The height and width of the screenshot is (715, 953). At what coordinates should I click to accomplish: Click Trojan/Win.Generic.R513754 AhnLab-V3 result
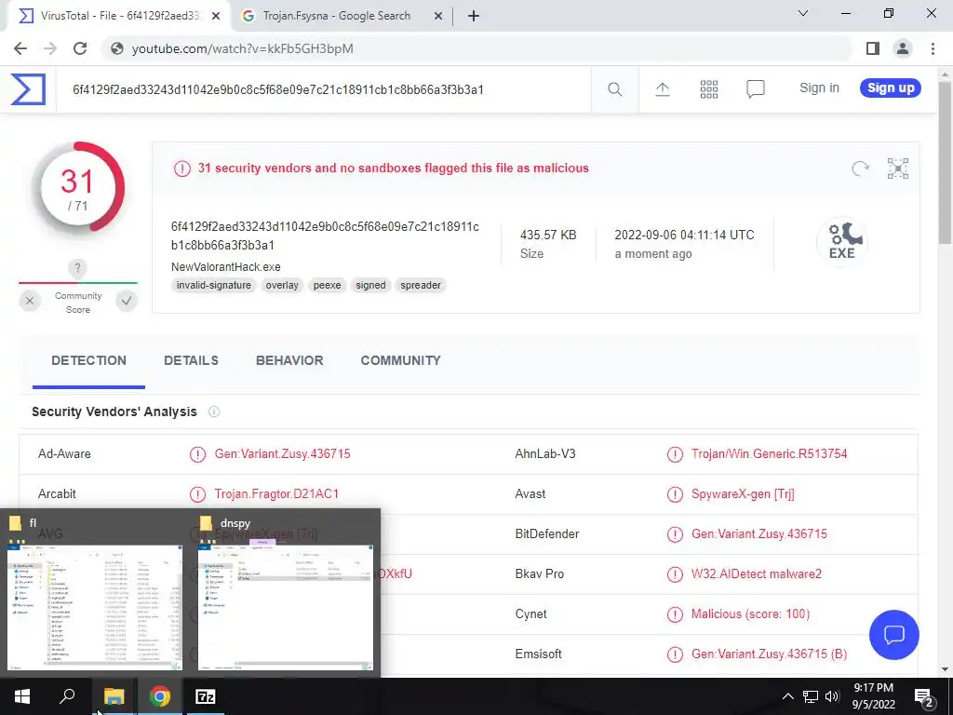click(x=770, y=454)
